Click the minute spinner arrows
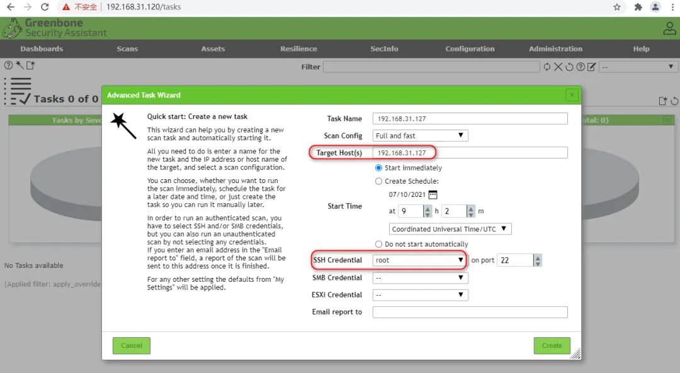Image resolution: width=680 pixels, height=373 pixels. (x=471, y=211)
